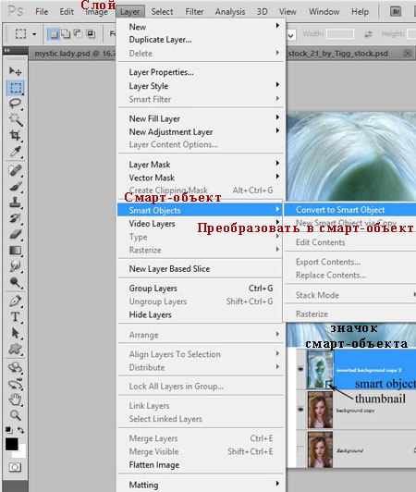Open the Window menu

coord(324,12)
